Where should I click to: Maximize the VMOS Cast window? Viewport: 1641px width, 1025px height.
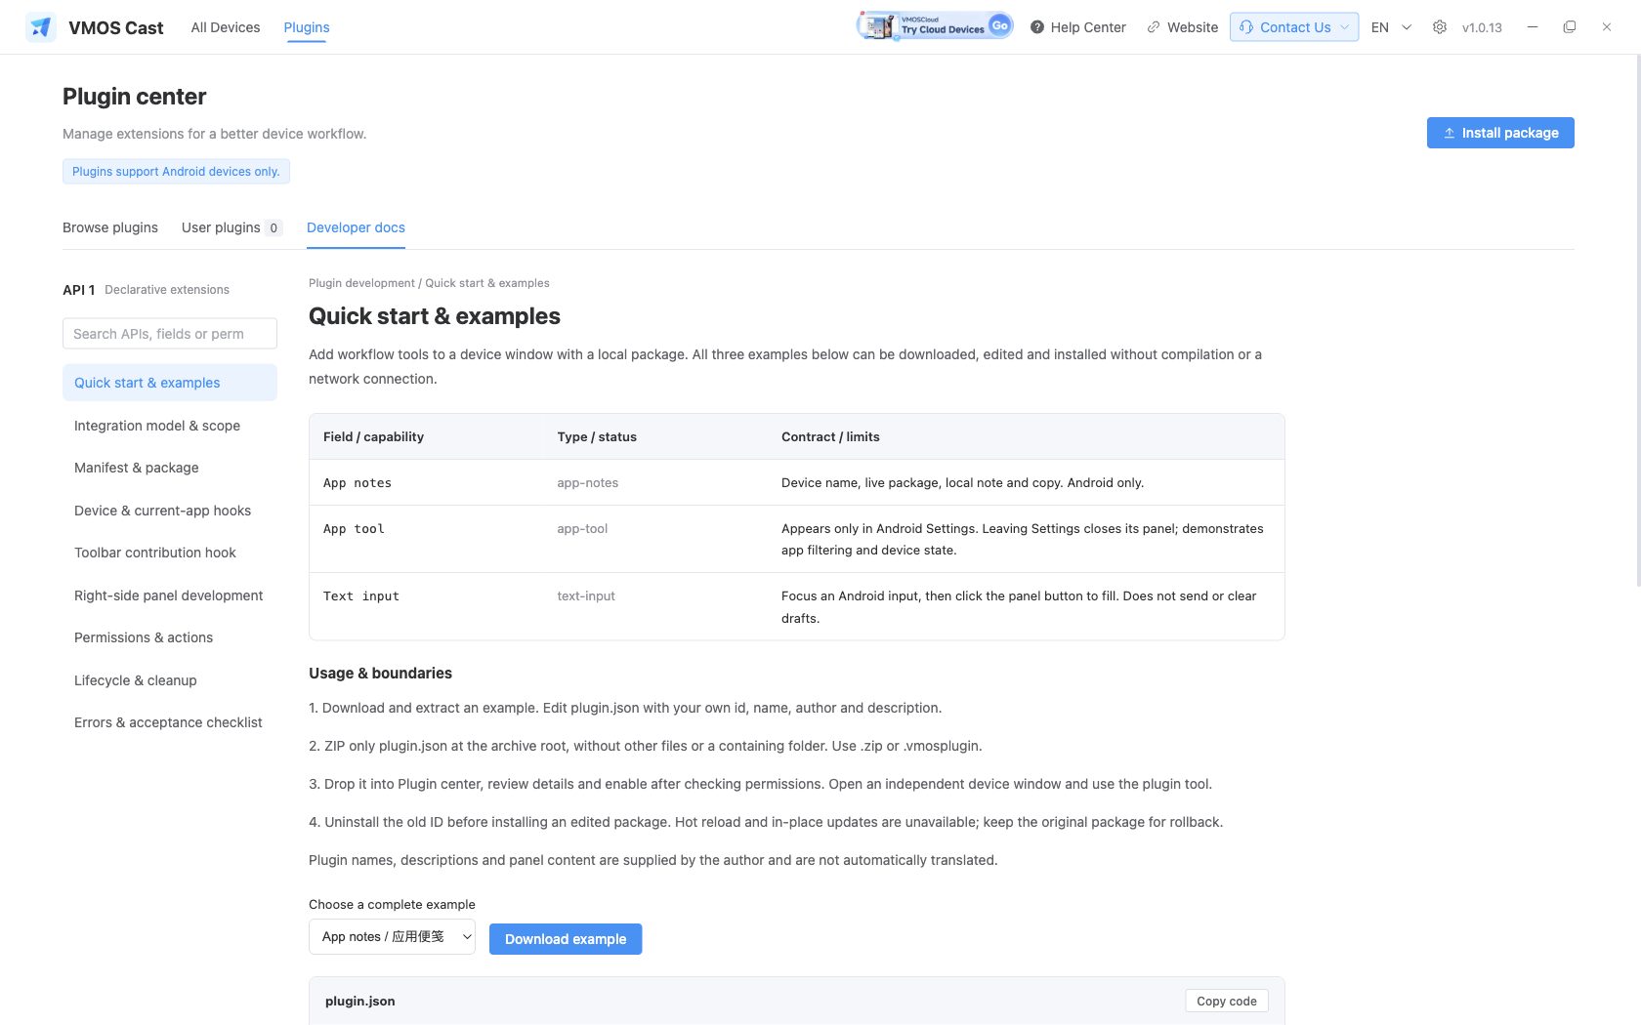coord(1570,27)
